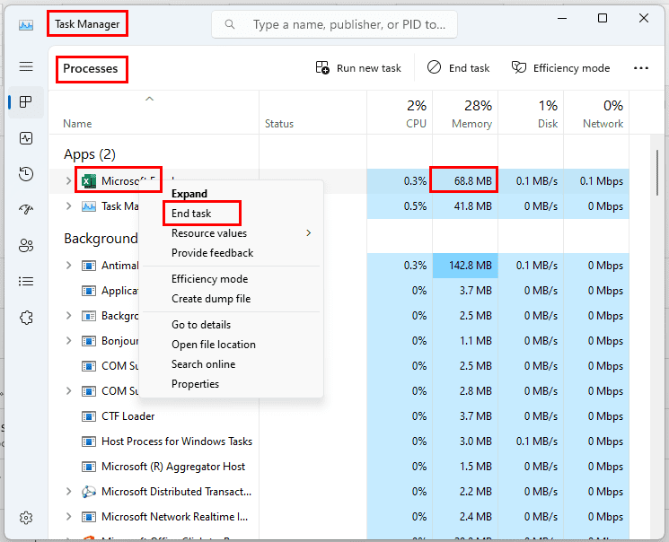Click the Apps (2) group heading
The image size is (669, 542).
pyautogui.click(x=90, y=154)
